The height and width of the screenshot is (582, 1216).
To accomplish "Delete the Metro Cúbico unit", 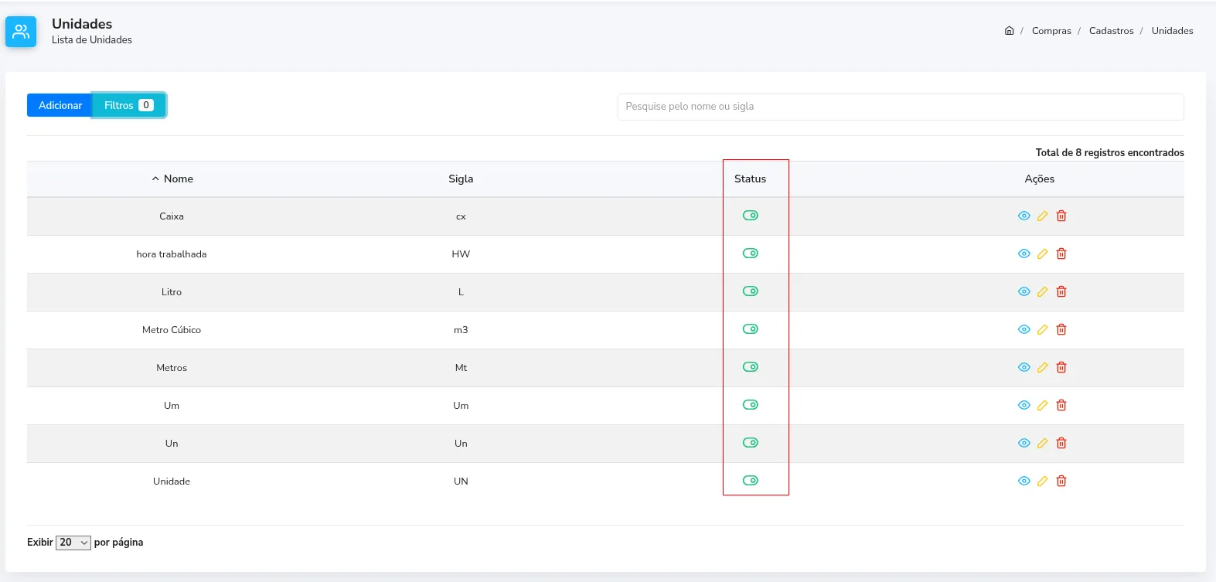I will click(x=1061, y=330).
